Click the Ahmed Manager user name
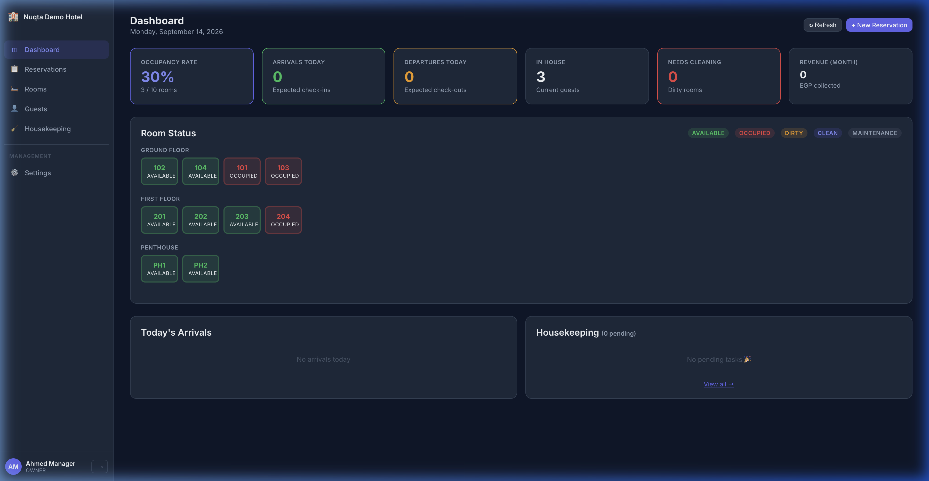 pos(51,463)
